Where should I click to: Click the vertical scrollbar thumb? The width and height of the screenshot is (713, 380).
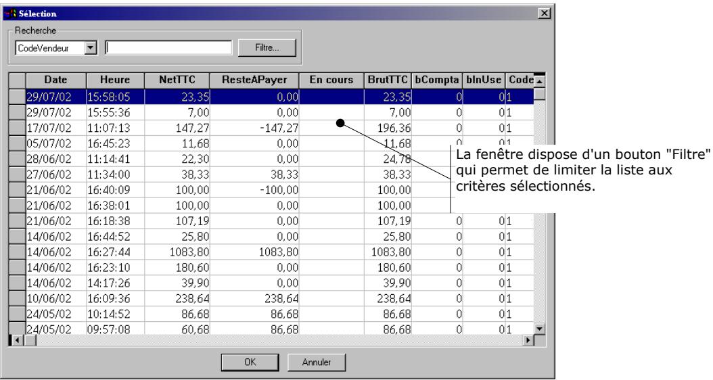click(539, 93)
